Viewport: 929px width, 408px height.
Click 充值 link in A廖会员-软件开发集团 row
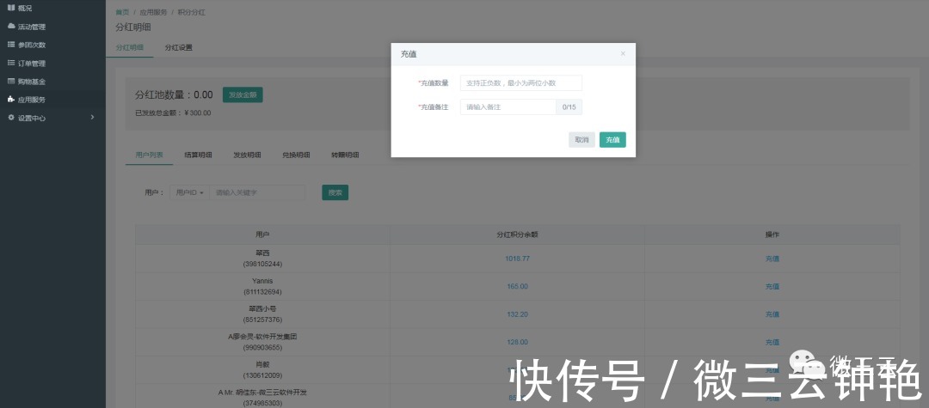772,343
